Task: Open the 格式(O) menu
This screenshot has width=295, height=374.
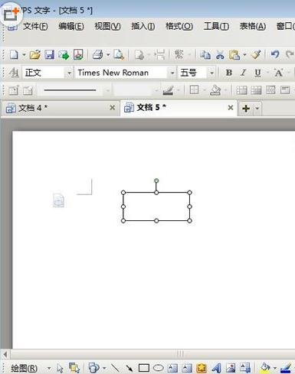Action: tap(179, 26)
